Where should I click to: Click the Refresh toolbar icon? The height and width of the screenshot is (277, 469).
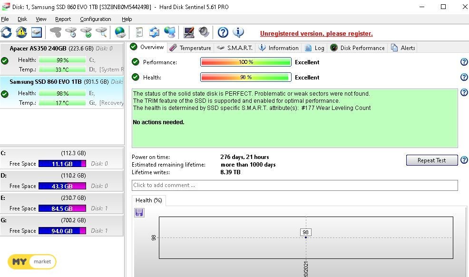click(x=6, y=32)
